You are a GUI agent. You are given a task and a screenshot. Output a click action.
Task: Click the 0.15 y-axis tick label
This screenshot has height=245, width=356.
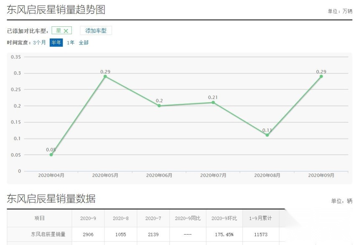pyautogui.click(x=16, y=122)
